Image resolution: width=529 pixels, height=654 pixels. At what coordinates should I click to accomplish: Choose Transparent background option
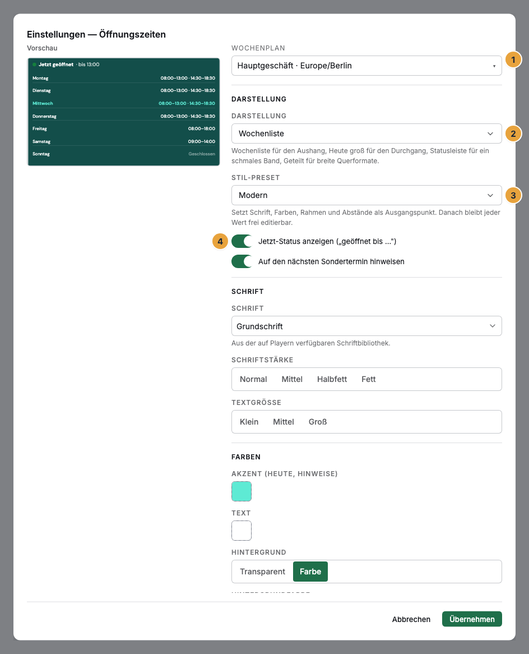263,572
